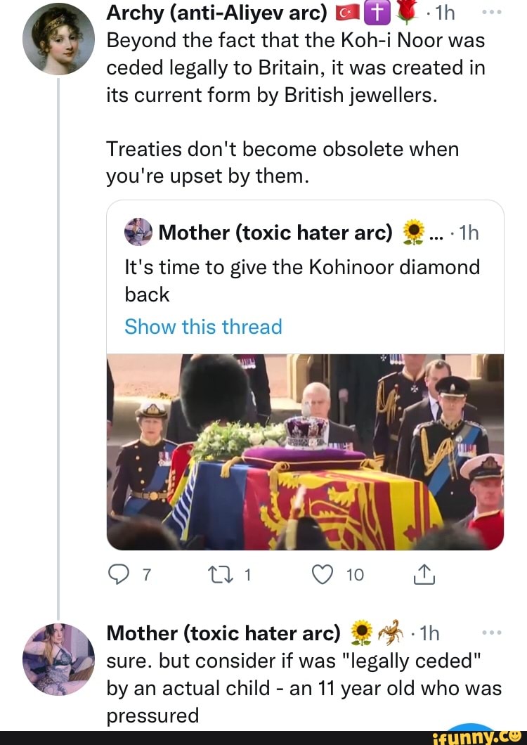Click the reply comment icon
This screenshot has width=527, height=745.
tap(119, 576)
